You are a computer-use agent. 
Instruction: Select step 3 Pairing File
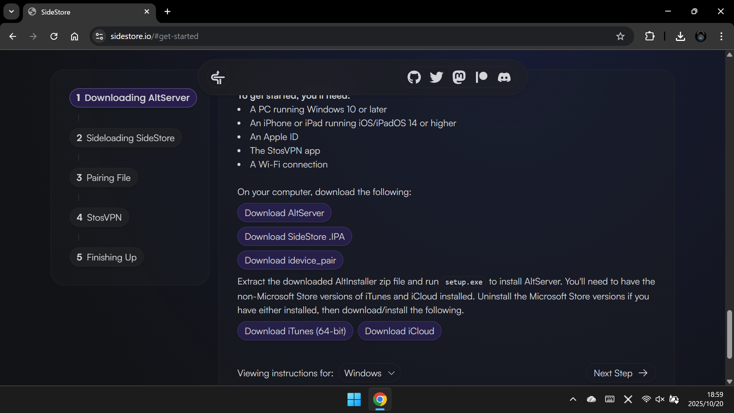pos(104,178)
